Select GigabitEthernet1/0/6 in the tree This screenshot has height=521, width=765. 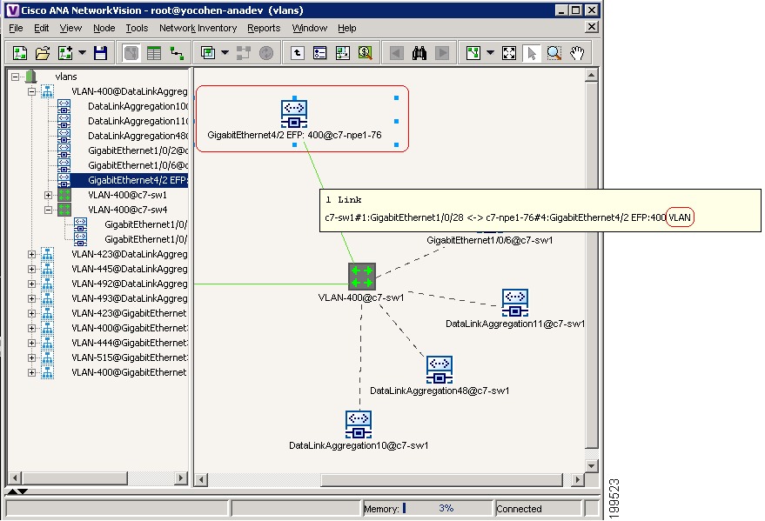[138, 165]
